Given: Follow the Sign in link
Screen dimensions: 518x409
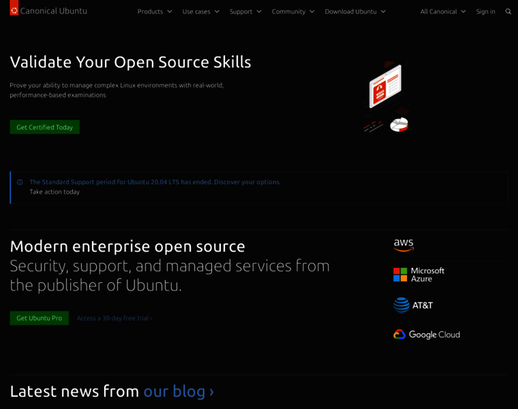Looking at the screenshot, I should [485, 12].
